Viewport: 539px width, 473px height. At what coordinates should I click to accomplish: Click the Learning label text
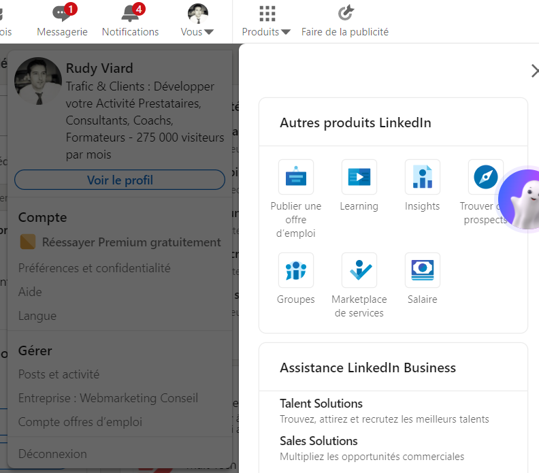(359, 206)
